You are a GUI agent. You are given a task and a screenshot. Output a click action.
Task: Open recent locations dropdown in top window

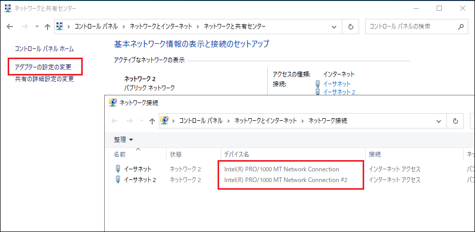point(36,27)
